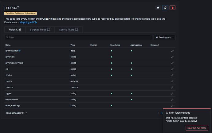The width and height of the screenshot is (212, 133).
Task: Open the All field types dropdown
Action: click(164, 37)
